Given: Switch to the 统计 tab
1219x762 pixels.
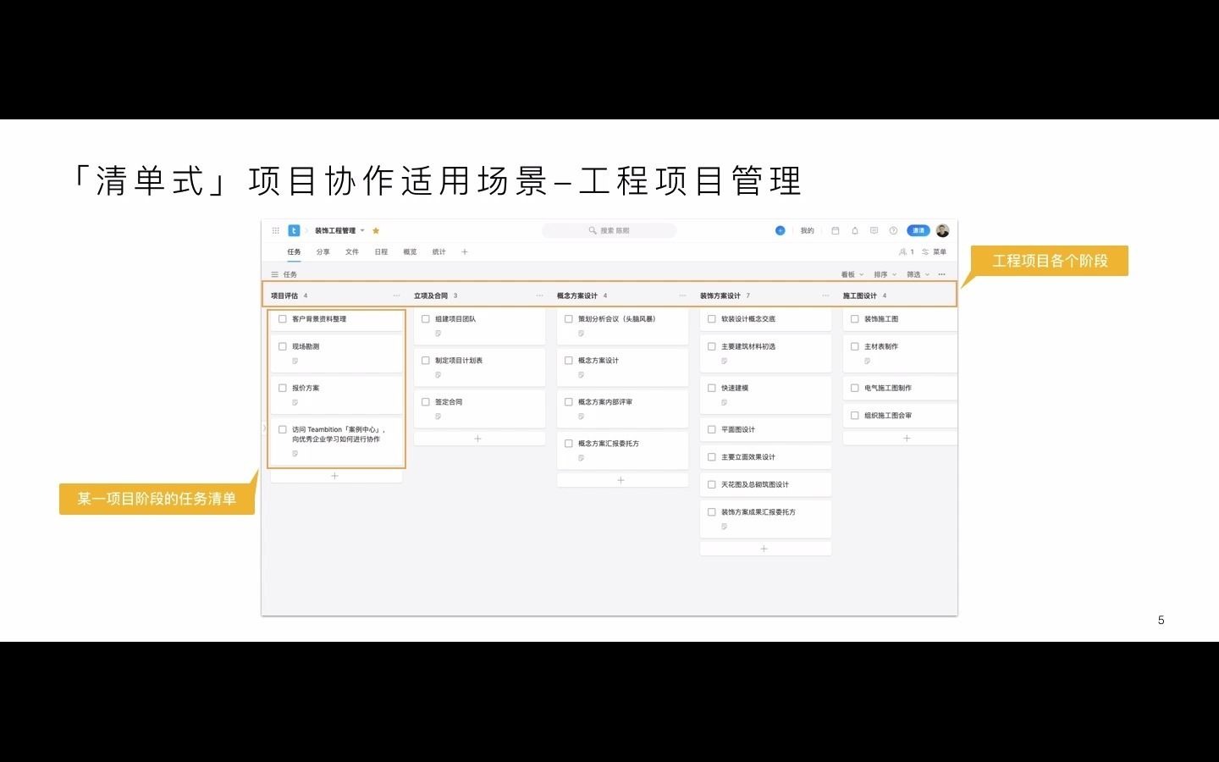Looking at the screenshot, I should pos(438,251).
